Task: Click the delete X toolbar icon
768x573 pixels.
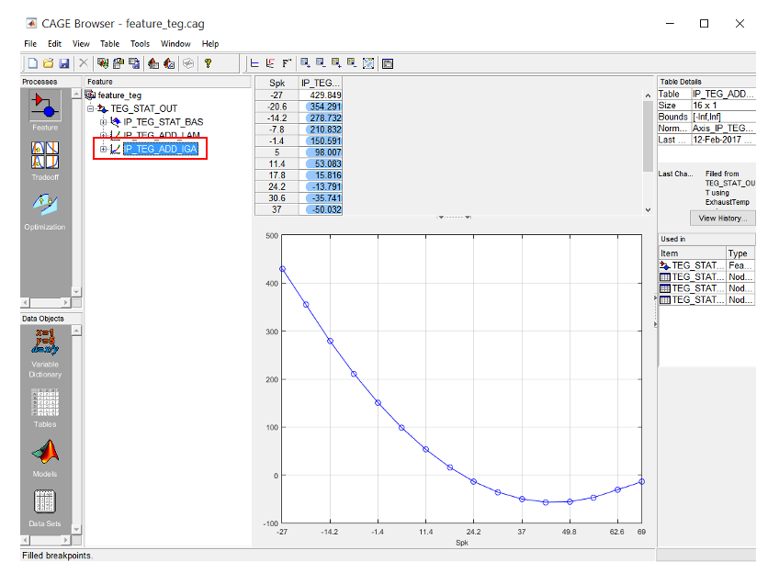Action: tap(84, 63)
